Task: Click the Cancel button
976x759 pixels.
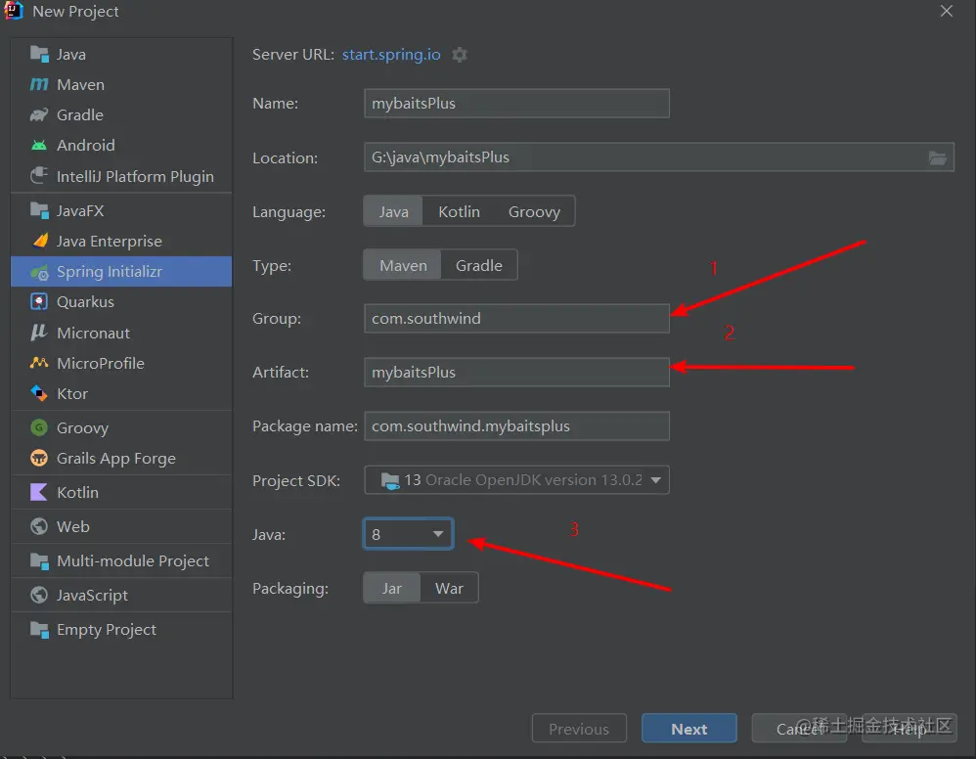Action: coord(799,729)
